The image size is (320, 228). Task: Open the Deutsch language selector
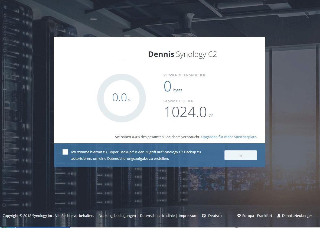215,216
